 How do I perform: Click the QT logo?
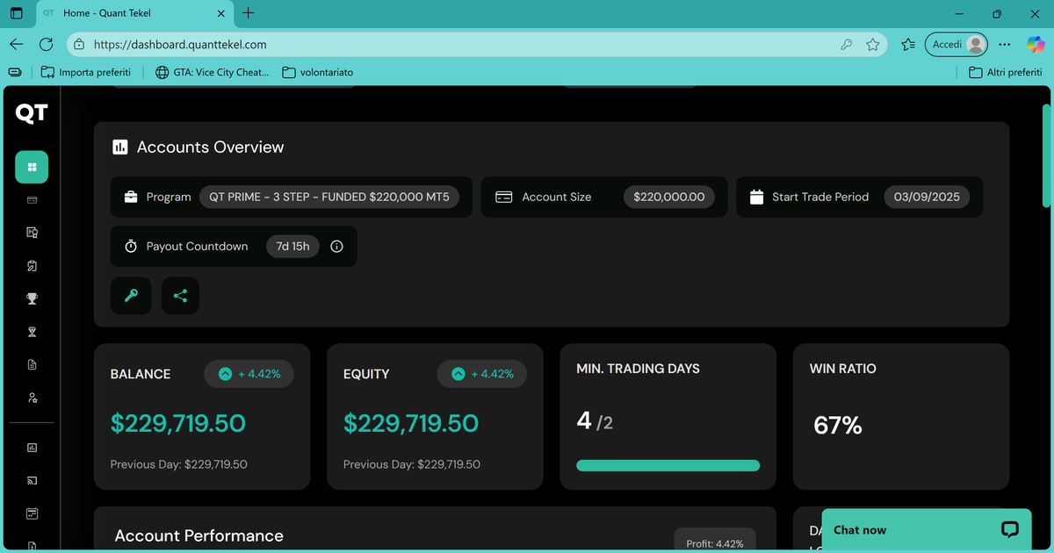tap(32, 112)
